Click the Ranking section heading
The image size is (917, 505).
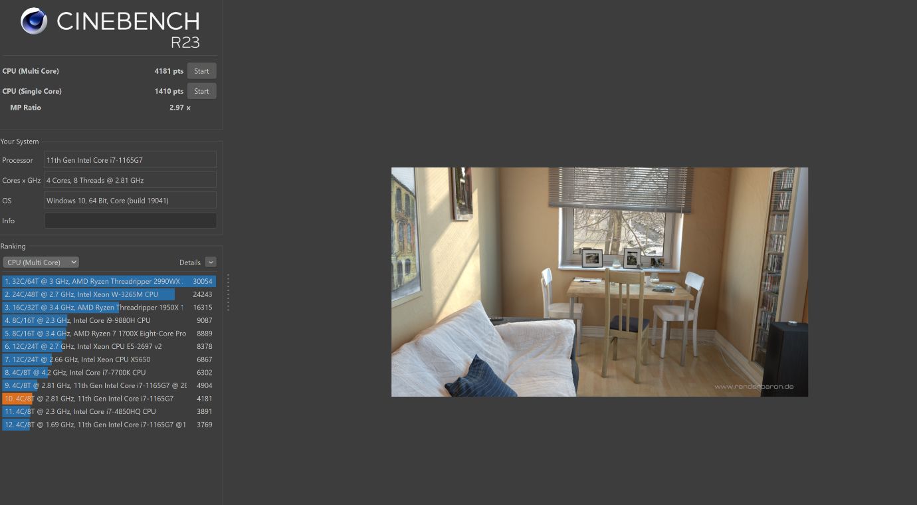[13, 247]
